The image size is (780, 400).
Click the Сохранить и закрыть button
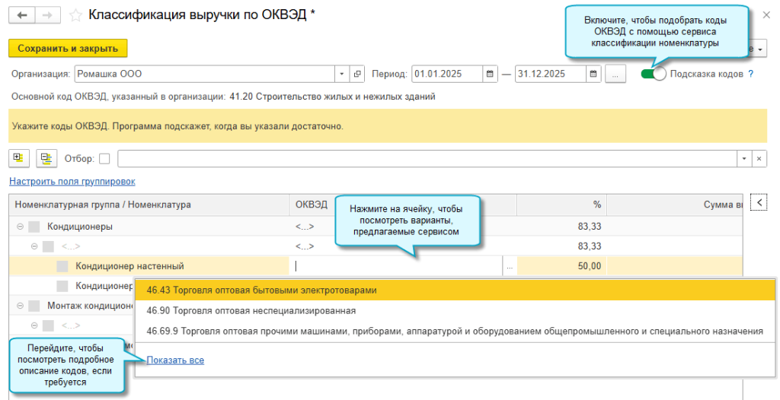click(x=68, y=49)
